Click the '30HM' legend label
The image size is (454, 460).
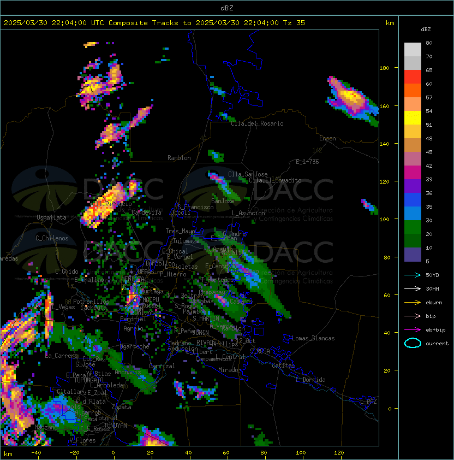click(x=432, y=289)
